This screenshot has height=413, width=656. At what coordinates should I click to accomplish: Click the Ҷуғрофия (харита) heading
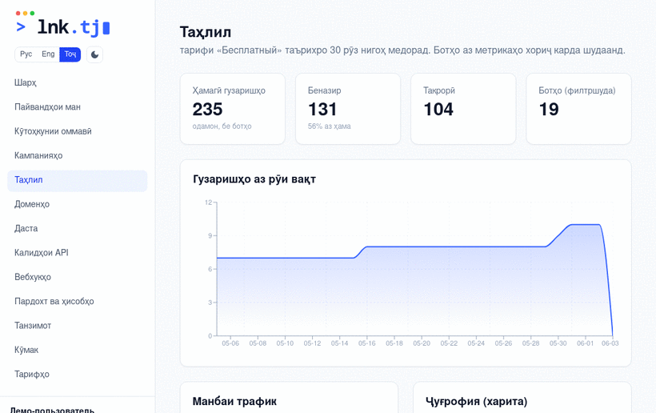point(477,402)
